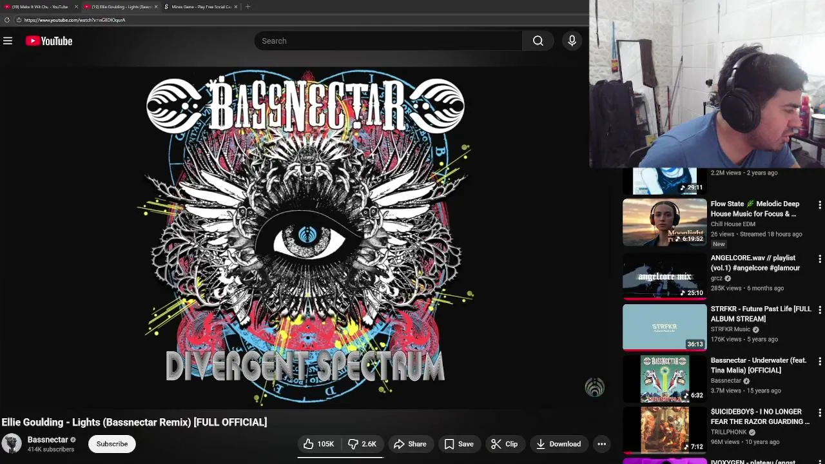Like the video (105K thumbs up)

pyautogui.click(x=319, y=444)
